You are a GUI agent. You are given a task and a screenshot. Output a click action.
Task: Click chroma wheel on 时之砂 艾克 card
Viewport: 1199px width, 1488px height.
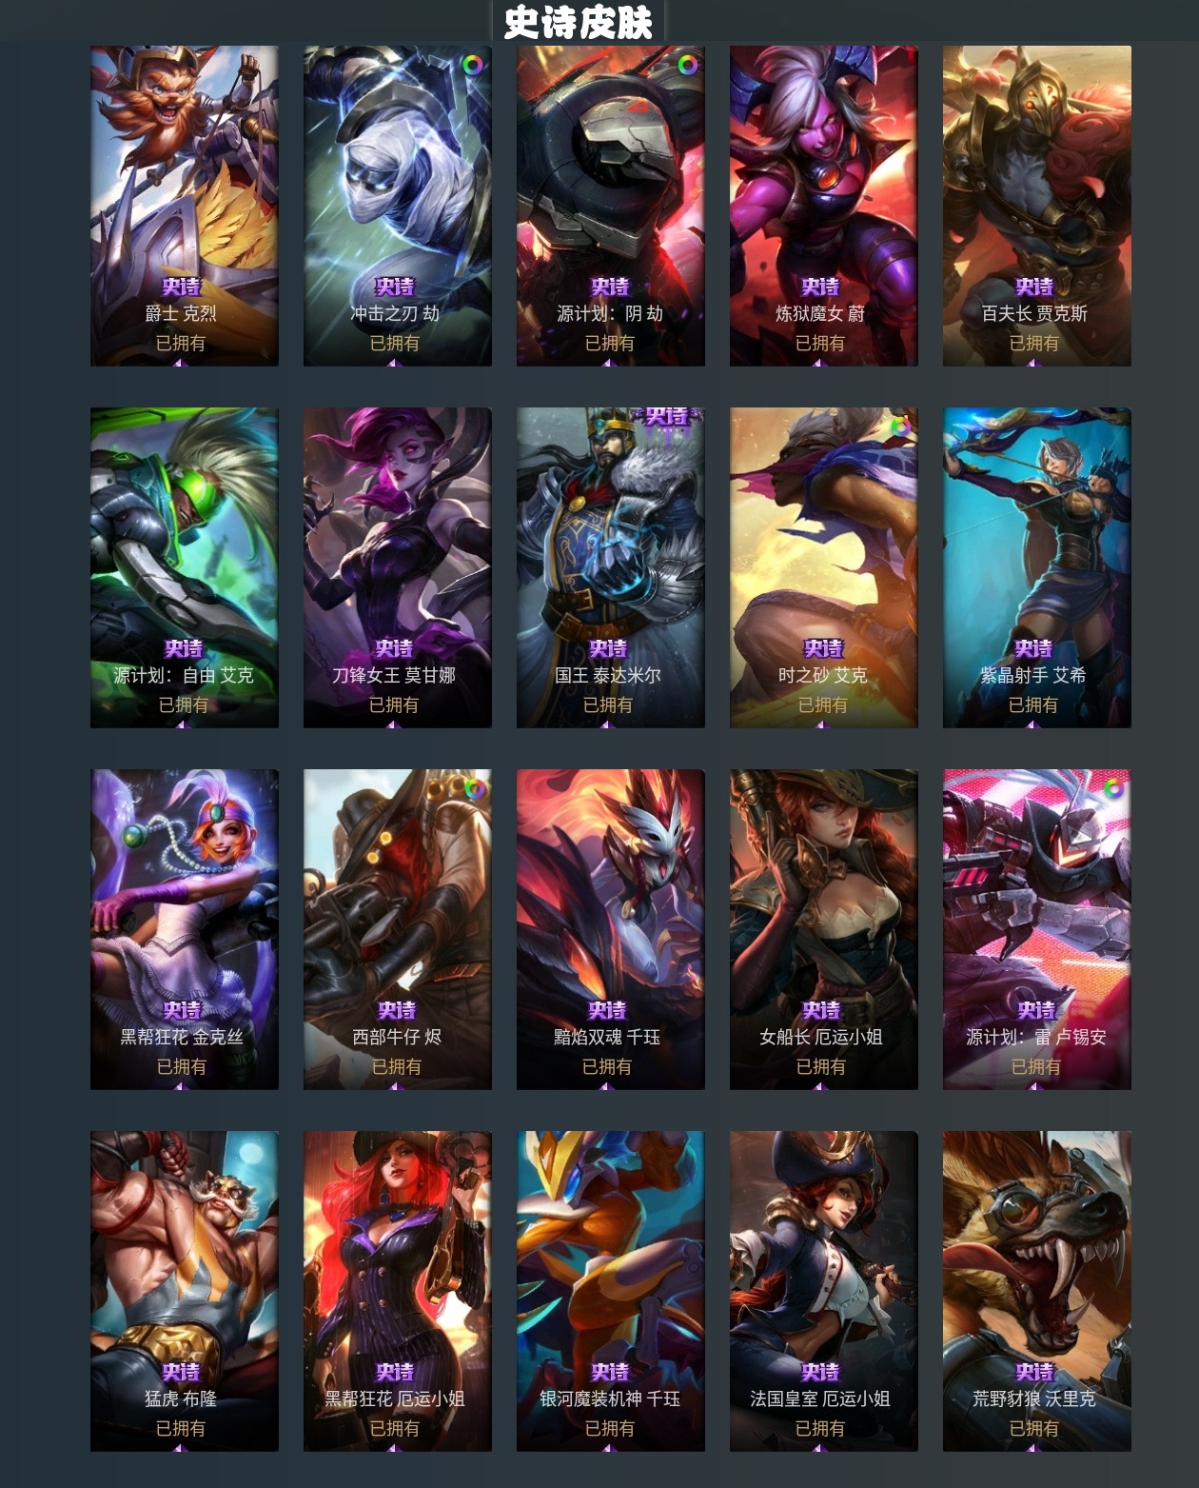pyautogui.click(x=899, y=427)
